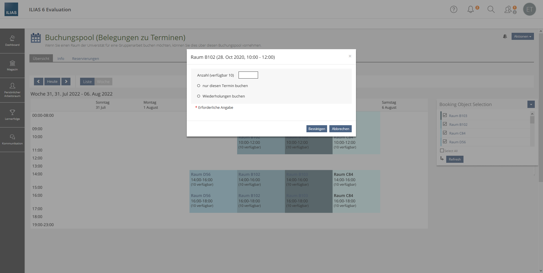This screenshot has height=273, width=543.
Task: Click the help question mark icon
Action: click(454, 9)
